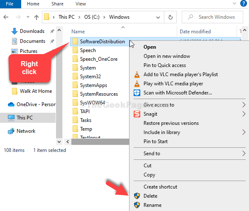Open Documents in Quick access

[x=32, y=41]
